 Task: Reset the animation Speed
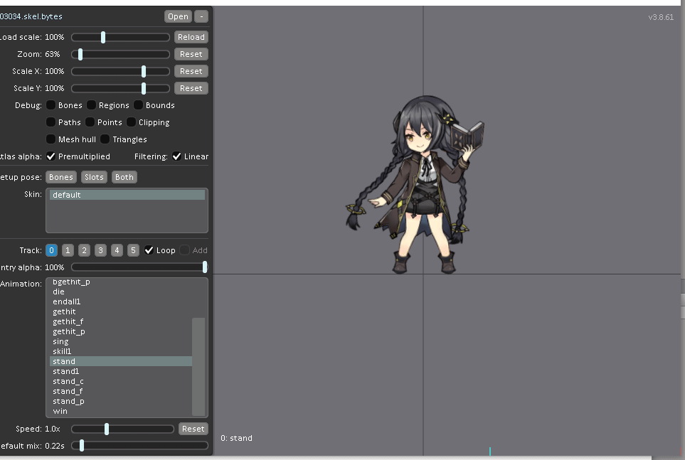[193, 429]
